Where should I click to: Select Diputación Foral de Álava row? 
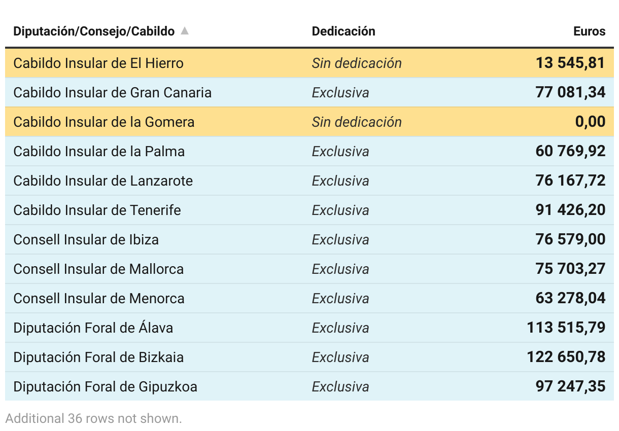pyautogui.click(x=309, y=328)
